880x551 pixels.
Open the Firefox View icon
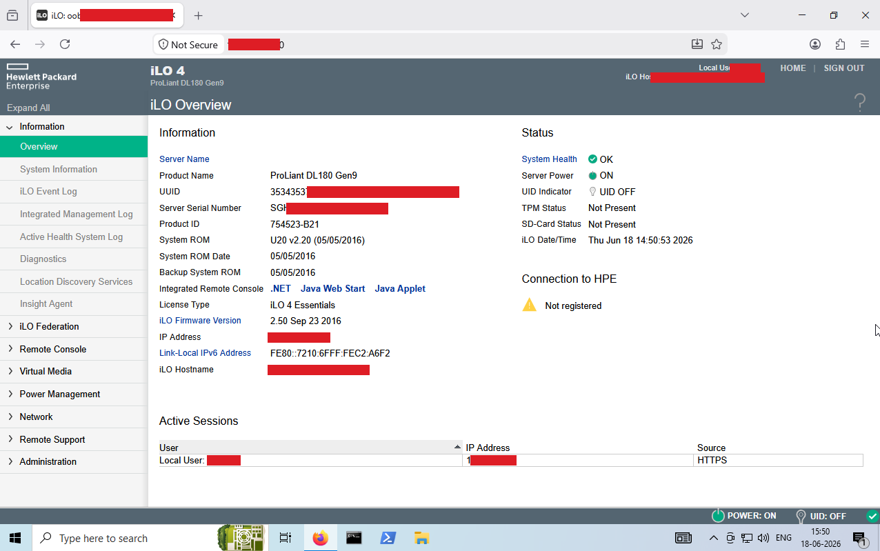[12, 15]
